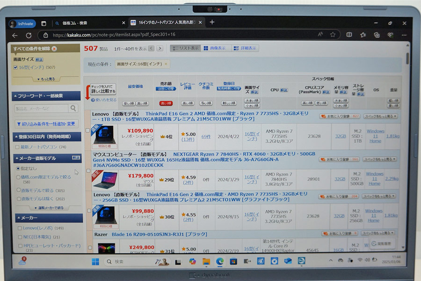Add Lenovo ¥109,890 model via お気に入り登録

point(340,117)
